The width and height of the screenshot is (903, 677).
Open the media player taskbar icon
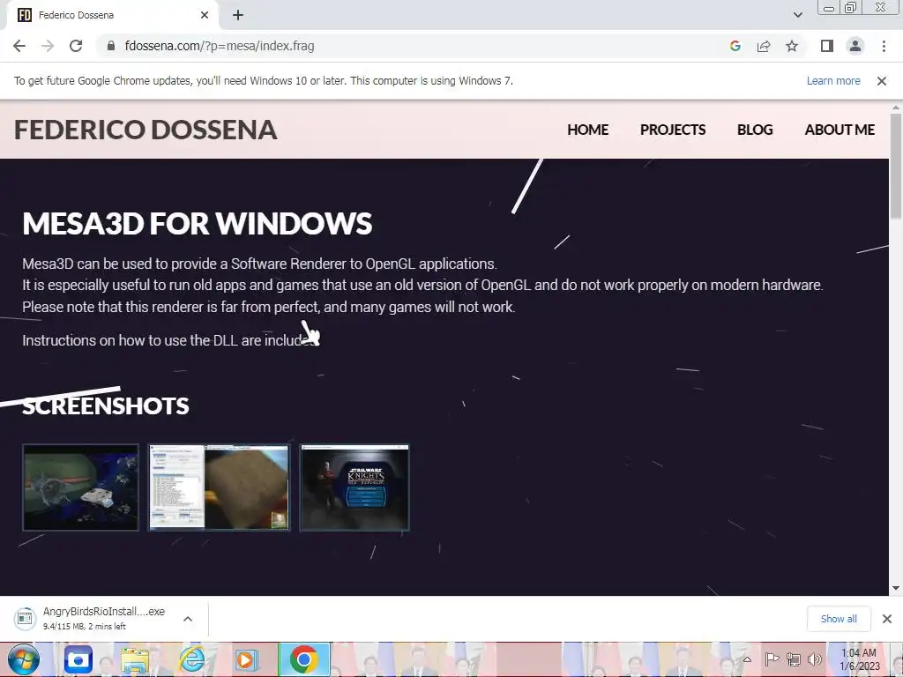[247, 660]
